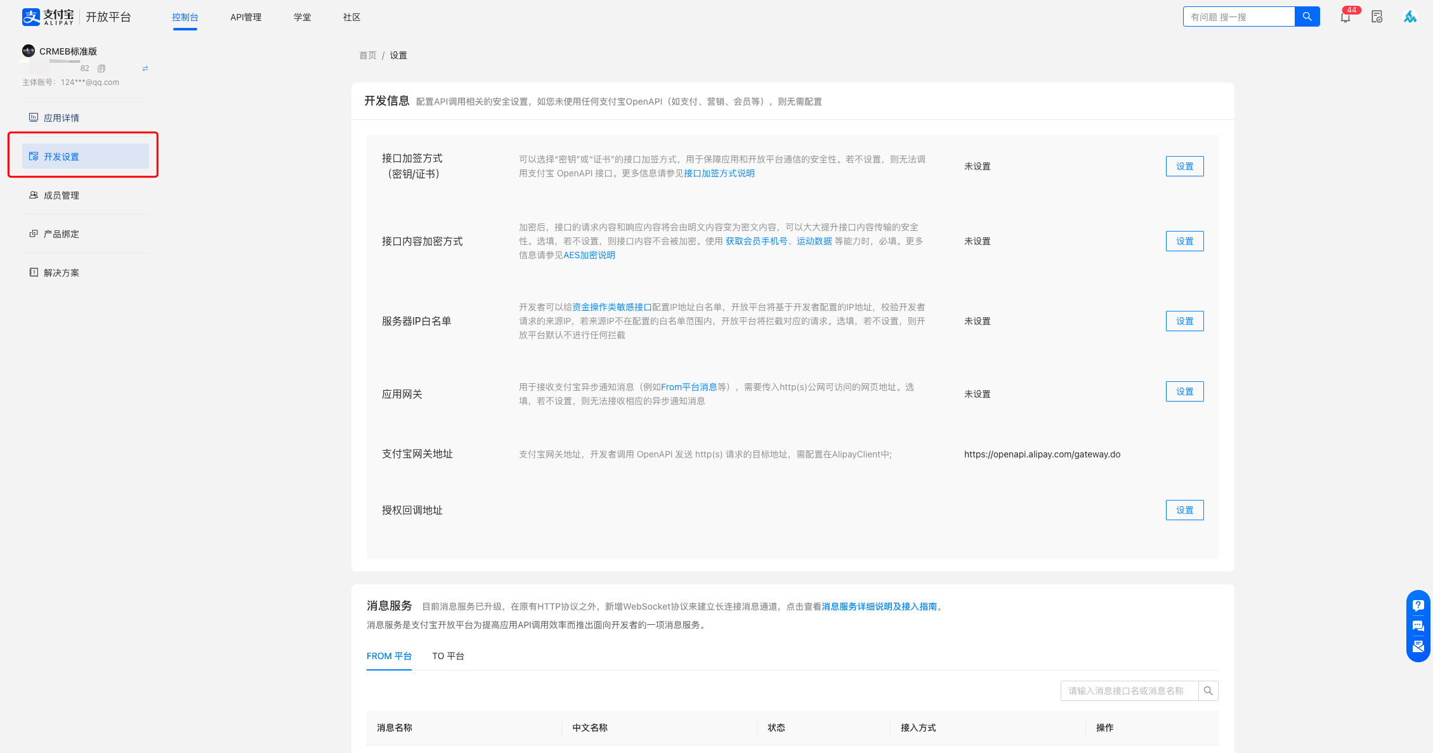Click the 首页 breadcrumb link
This screenshot has width=1433, height=753.
point(367,55)
